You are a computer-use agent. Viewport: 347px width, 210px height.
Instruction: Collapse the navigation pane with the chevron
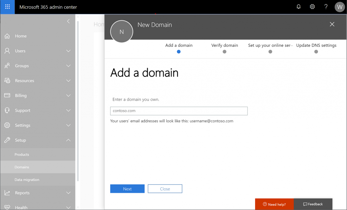click(x=68, y=21)
